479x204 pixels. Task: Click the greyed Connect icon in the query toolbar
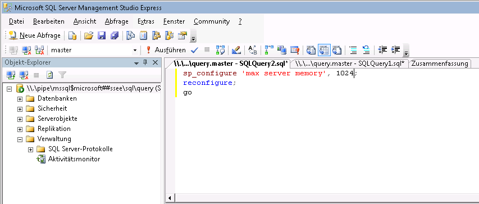pyautogui.click(x=13, y=50)
